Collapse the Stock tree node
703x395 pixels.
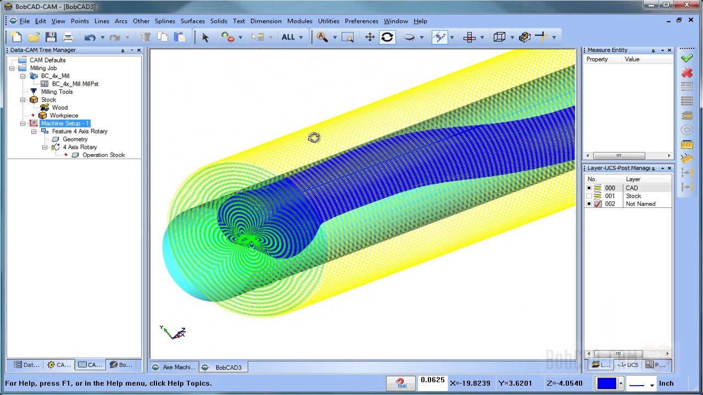pyautogui.click(x=23, y=100)
